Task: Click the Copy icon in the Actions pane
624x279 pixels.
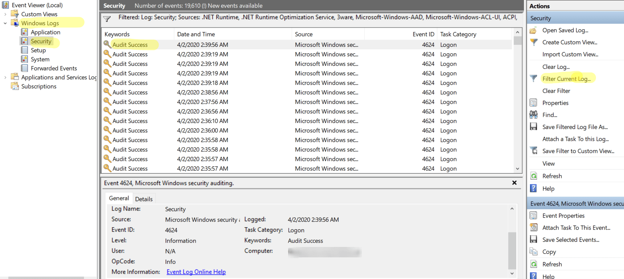Action: (x=533, y=251)
